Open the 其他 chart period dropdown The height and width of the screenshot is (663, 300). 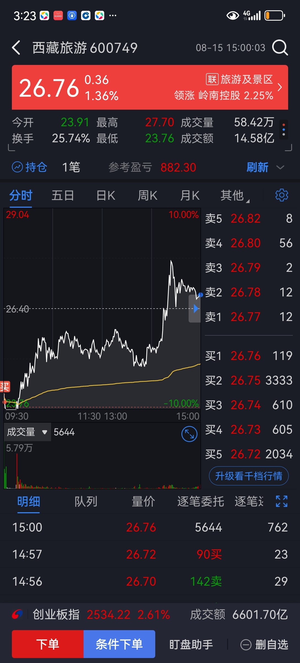point(235,195)
